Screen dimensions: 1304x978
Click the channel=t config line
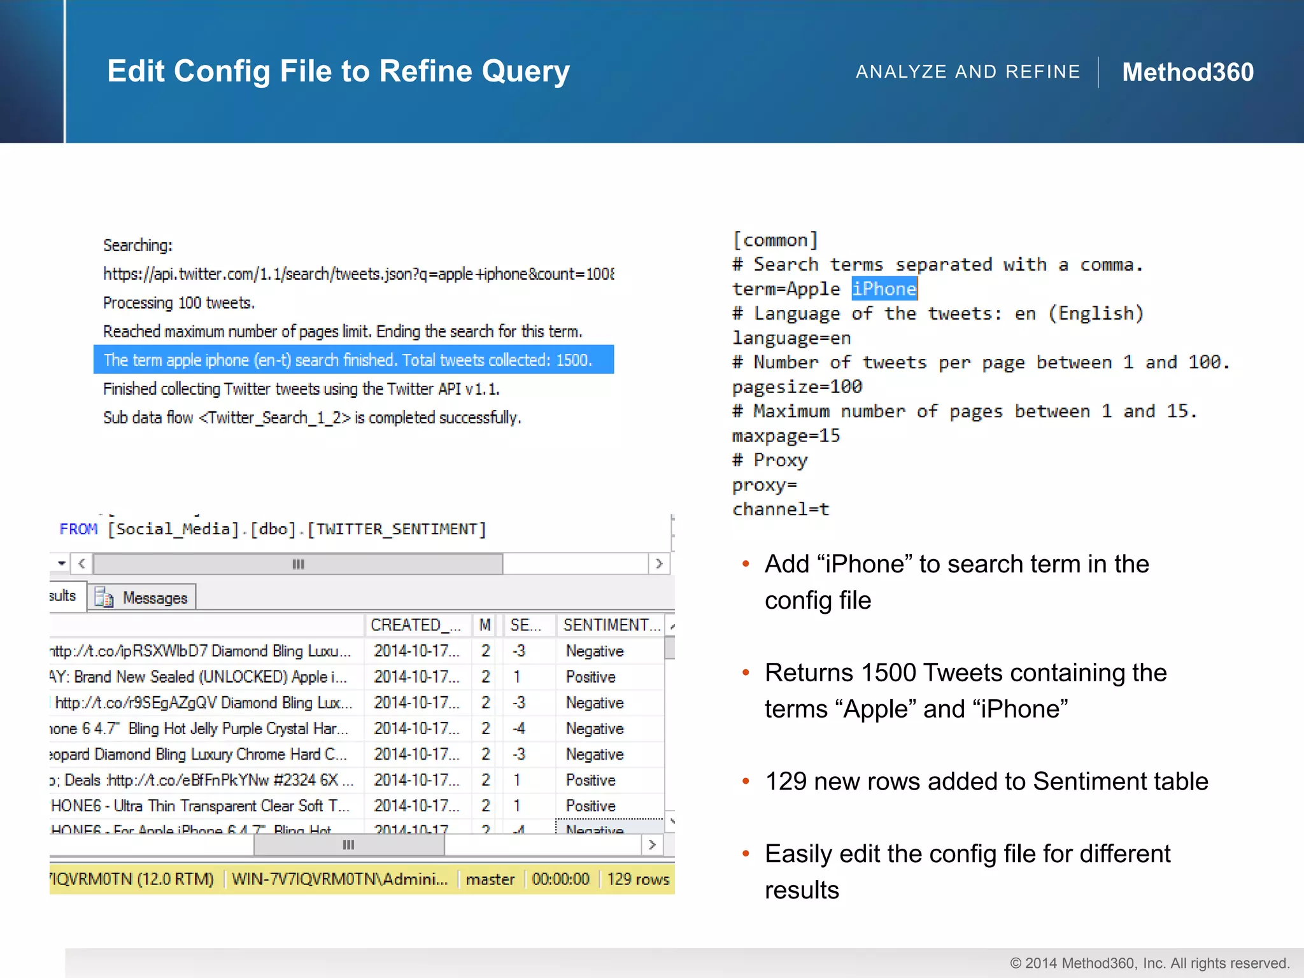coord(781,509)
